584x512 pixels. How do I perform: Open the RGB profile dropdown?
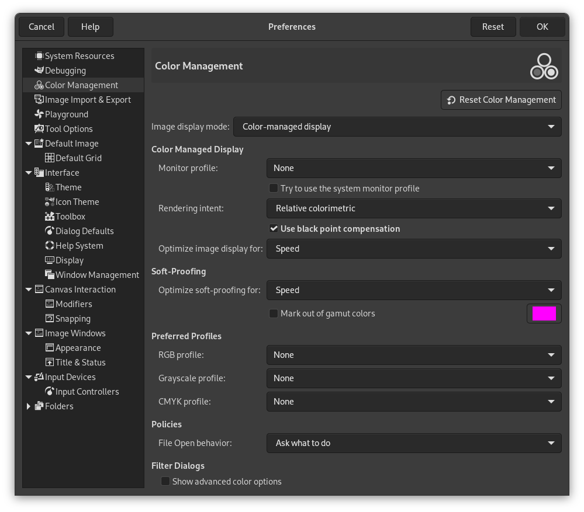pos(414,355)
